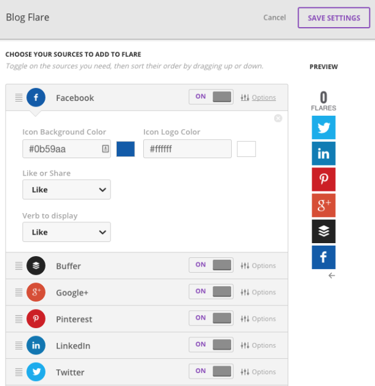
Task: Click the Twitter source name label
Action: coord(70,372)
